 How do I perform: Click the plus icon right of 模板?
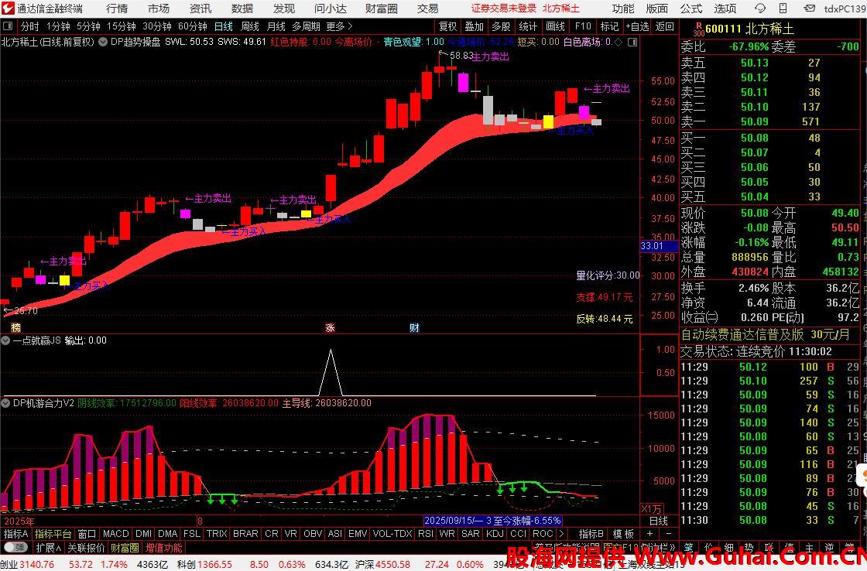point(649,534)
